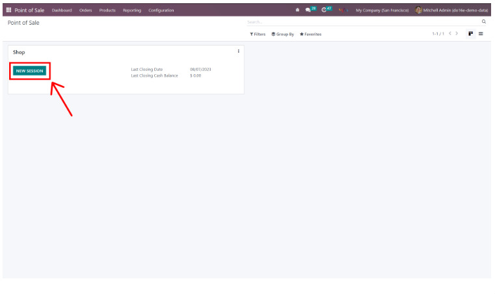The width and height of the screenshot is (495, 294).
Task: Switch to list view
Action: (481, 34)
